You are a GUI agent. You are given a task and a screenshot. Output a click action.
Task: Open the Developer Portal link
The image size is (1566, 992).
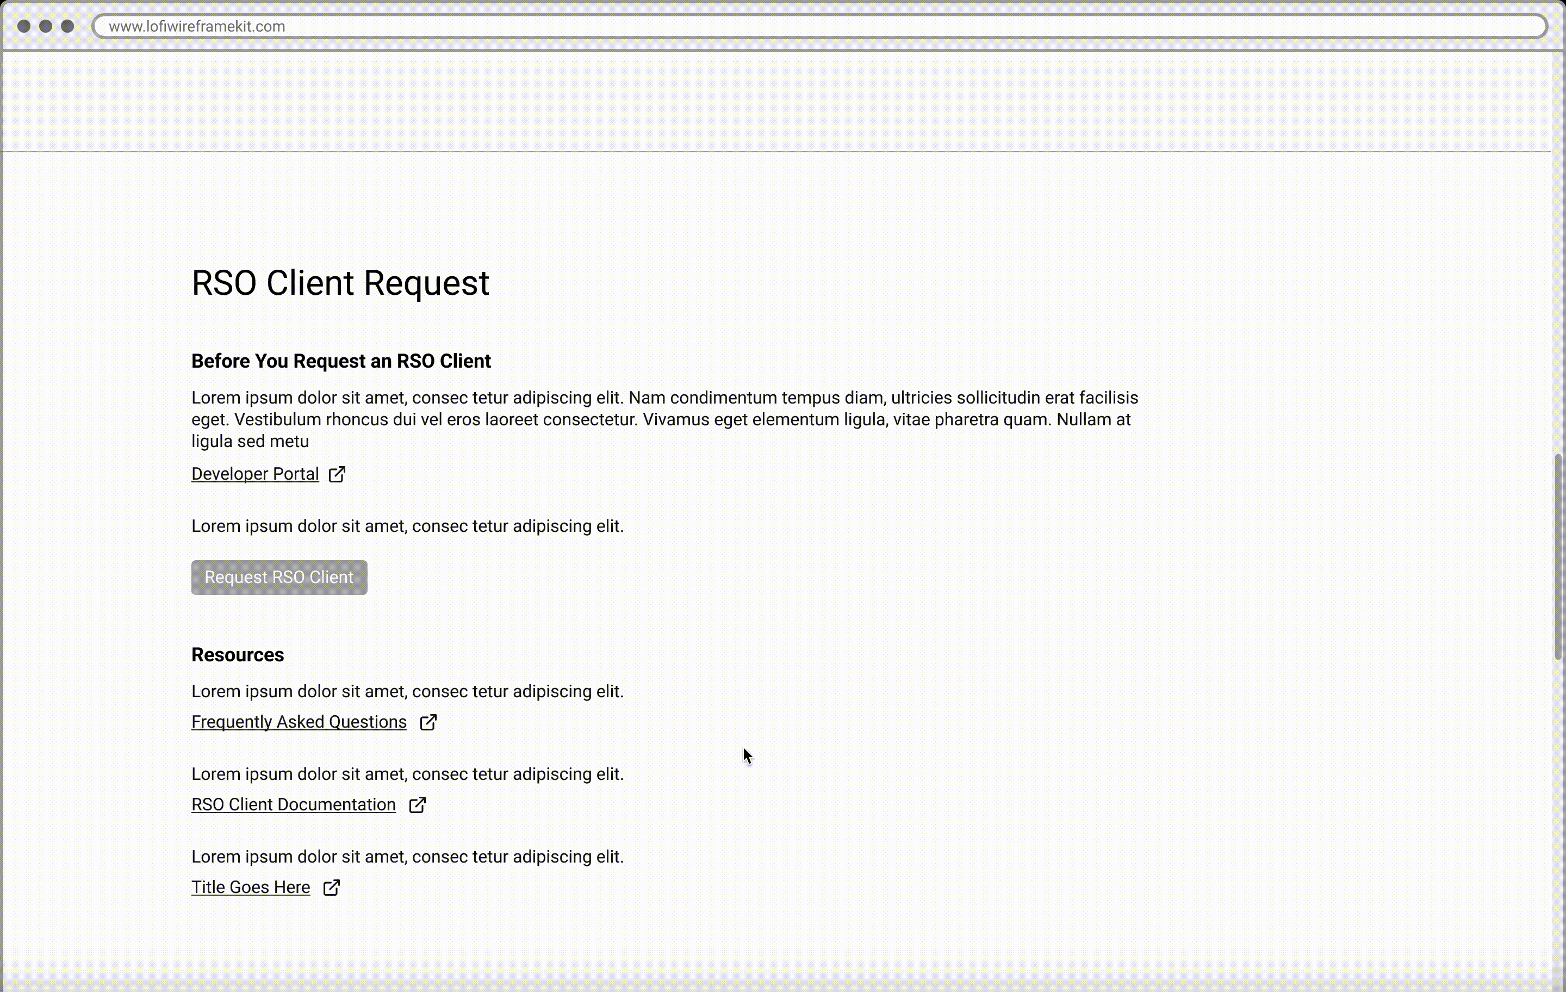coord(255,474)
